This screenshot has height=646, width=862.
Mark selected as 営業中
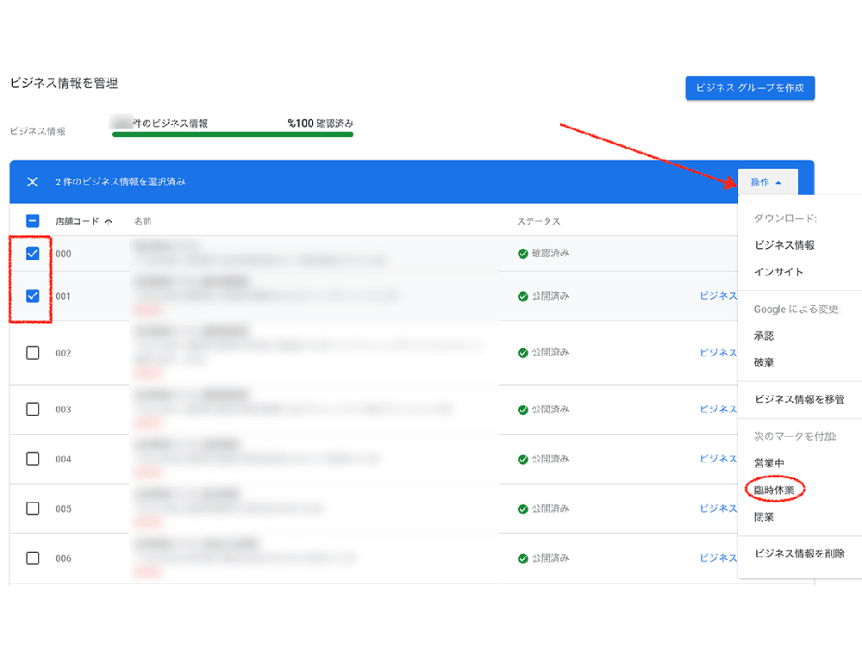click(769, 463)
